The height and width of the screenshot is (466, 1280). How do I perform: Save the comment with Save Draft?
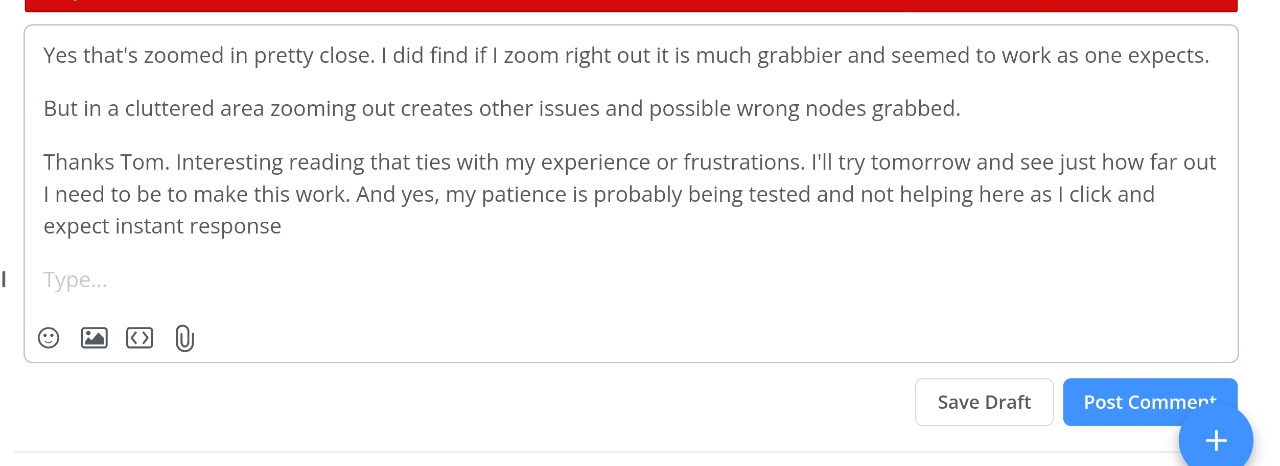coord(984,402)
